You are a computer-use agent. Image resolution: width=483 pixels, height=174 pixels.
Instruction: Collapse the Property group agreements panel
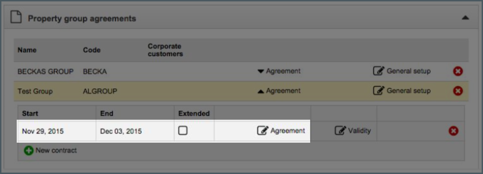[465, 18]
